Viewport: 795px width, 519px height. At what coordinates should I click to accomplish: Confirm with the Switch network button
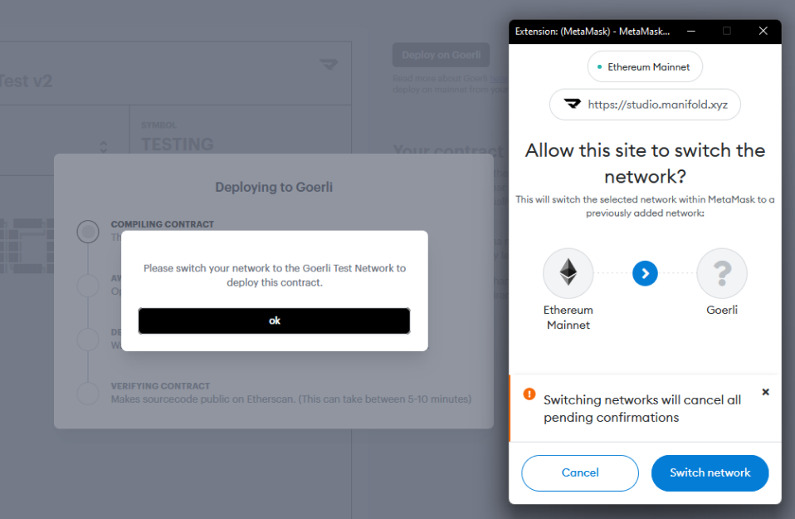710,472
